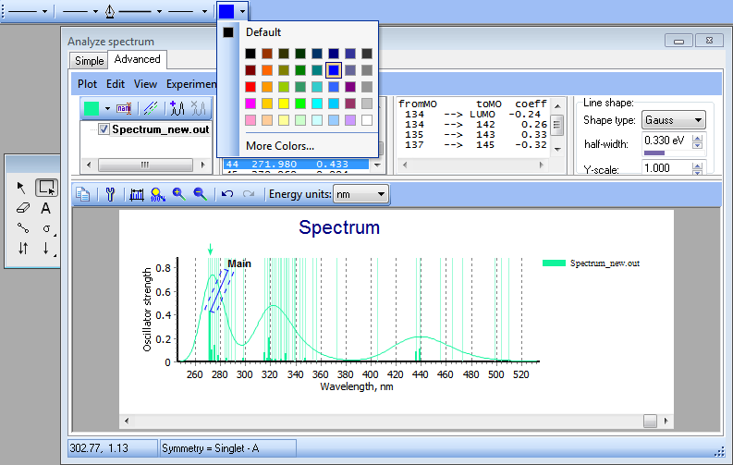The width and height of the screenshot is (733, 465).
Task: Pick the pink pastel color swatch
Action: tap(250, 120)
